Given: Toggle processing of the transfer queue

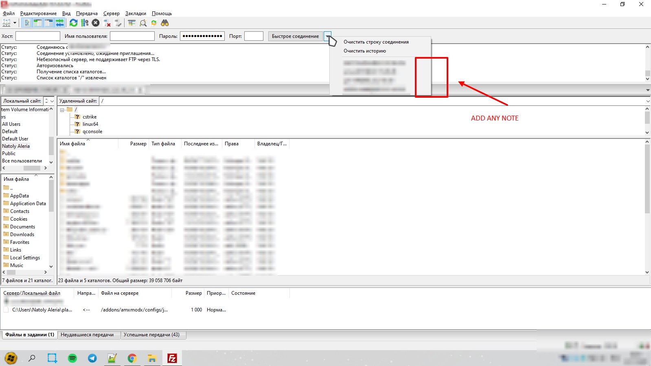Looking at the screenshot, I should pos(85,23).
